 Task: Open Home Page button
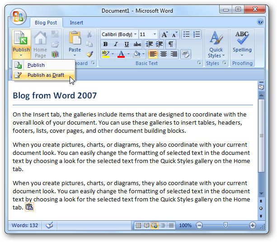pyautogui.click(x=40, y=44)
